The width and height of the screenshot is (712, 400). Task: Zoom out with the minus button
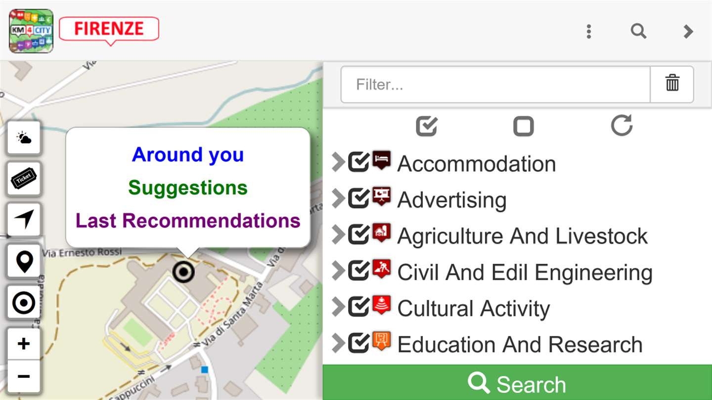click(24, 376)
